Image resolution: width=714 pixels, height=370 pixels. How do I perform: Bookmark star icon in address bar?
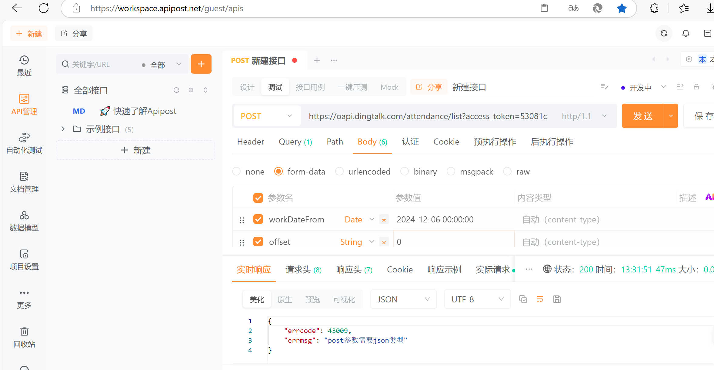click(622, 8)
